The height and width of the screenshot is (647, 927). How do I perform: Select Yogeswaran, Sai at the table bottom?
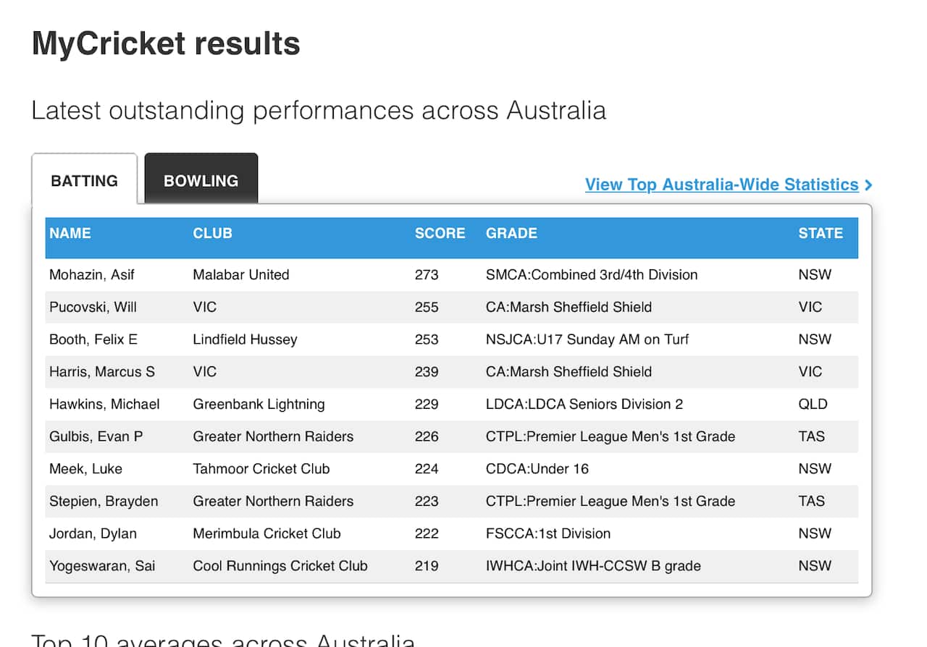(x=102, y=566)
